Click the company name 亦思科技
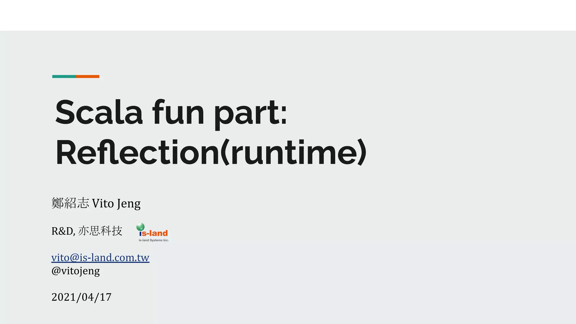 click(x=100, y=231)
